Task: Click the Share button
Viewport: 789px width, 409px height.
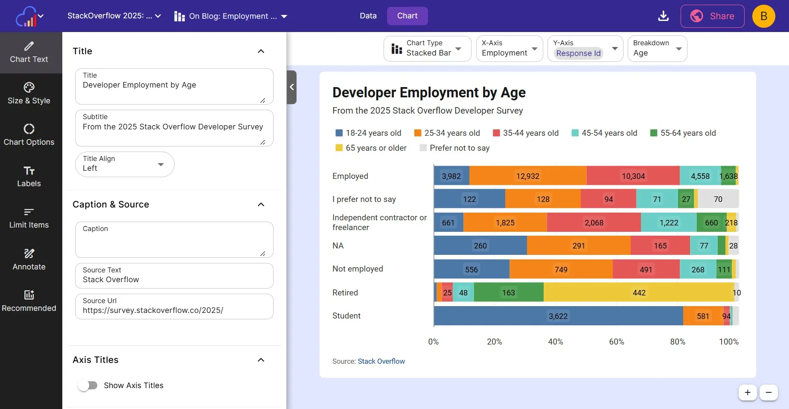Action: [x=712, y=16]
